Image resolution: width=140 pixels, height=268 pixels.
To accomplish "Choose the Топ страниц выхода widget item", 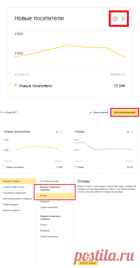I will pyautogui.click(x=49, y=181).
